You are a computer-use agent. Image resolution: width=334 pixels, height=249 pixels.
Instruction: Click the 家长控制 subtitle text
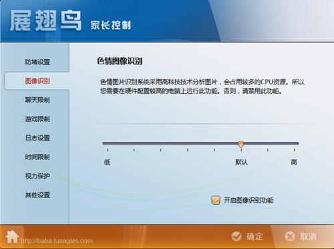(110, 25)
